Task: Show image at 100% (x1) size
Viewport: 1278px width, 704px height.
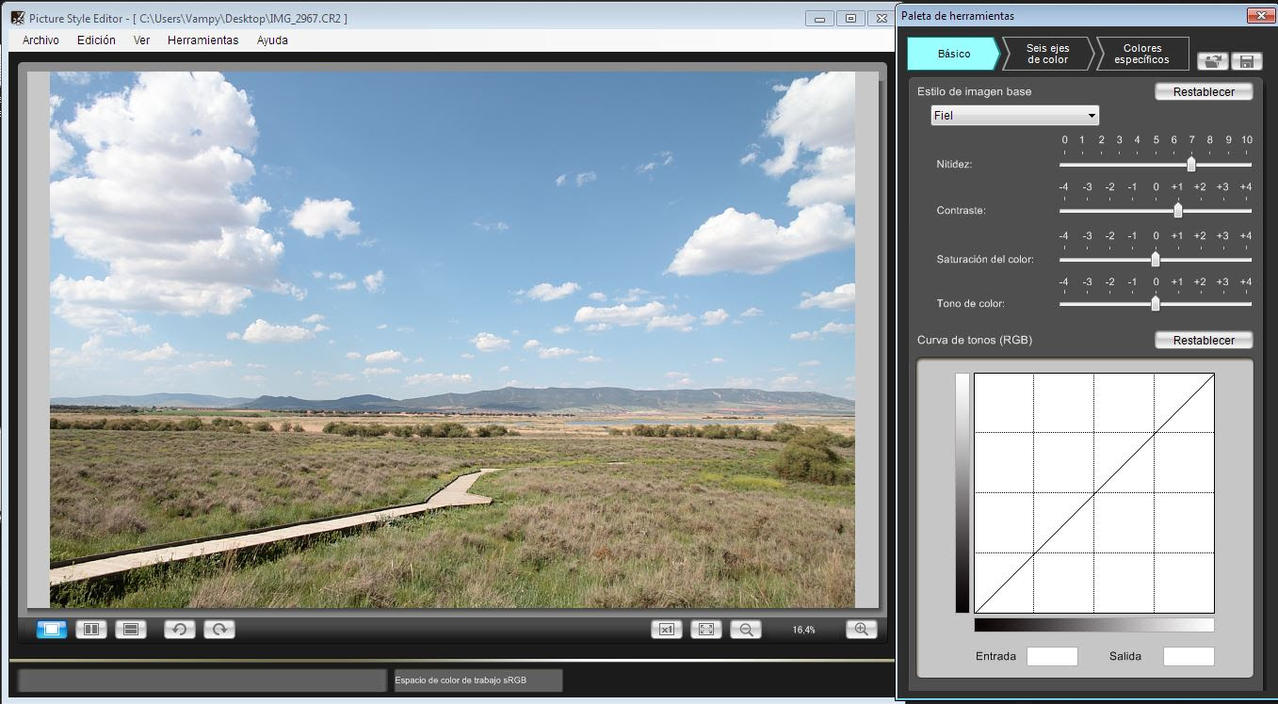Action: tap(667, 630)
